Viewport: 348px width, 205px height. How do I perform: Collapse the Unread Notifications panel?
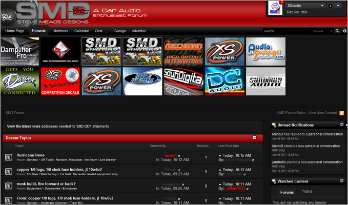(x=342, y=125)
